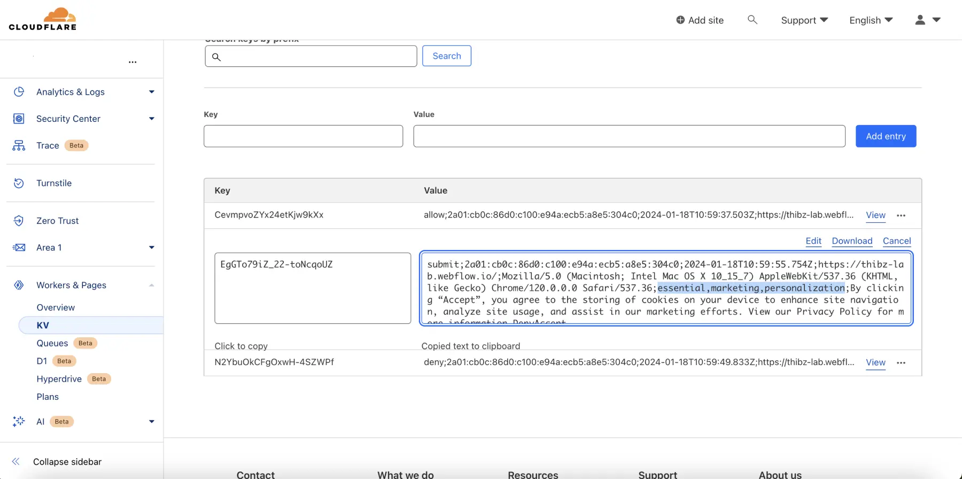The width and height of the screenshot is (962, 479).
Task: Focus the new Key input field
Action: coord(304,136)
